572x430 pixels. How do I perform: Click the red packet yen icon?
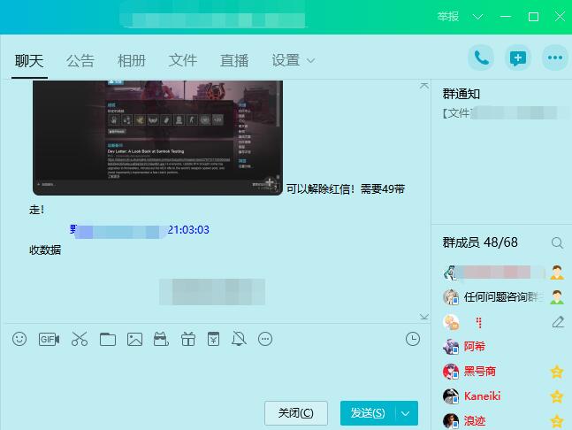point(213,339)
